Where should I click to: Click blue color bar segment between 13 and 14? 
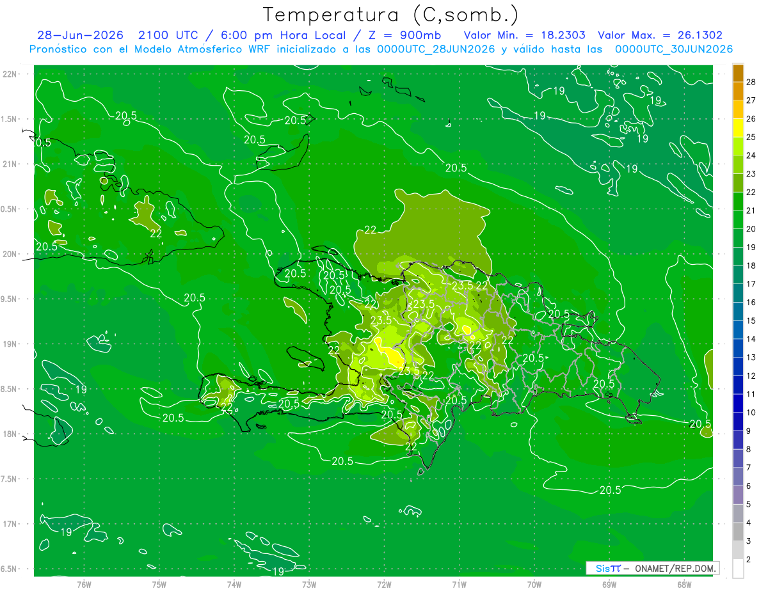point(738,348)
